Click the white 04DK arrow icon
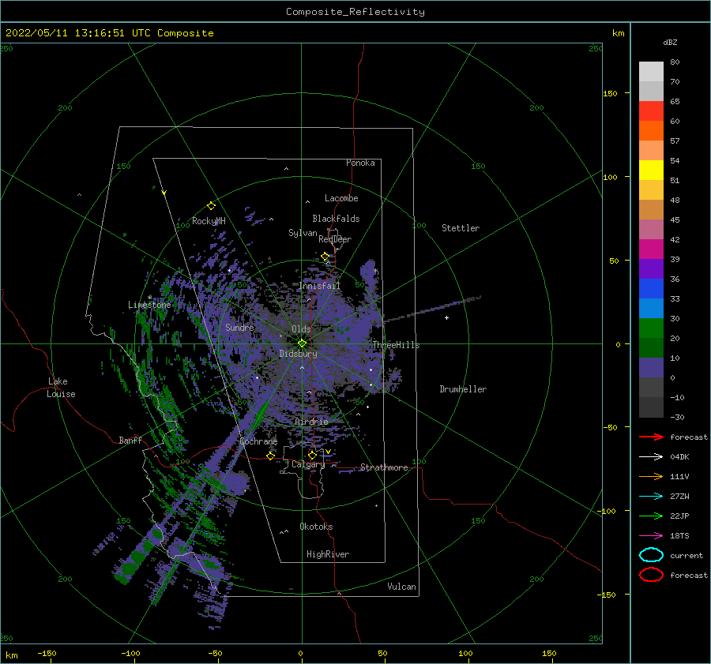Viewport: 711px width, 664px height. (x=651, y=456)
